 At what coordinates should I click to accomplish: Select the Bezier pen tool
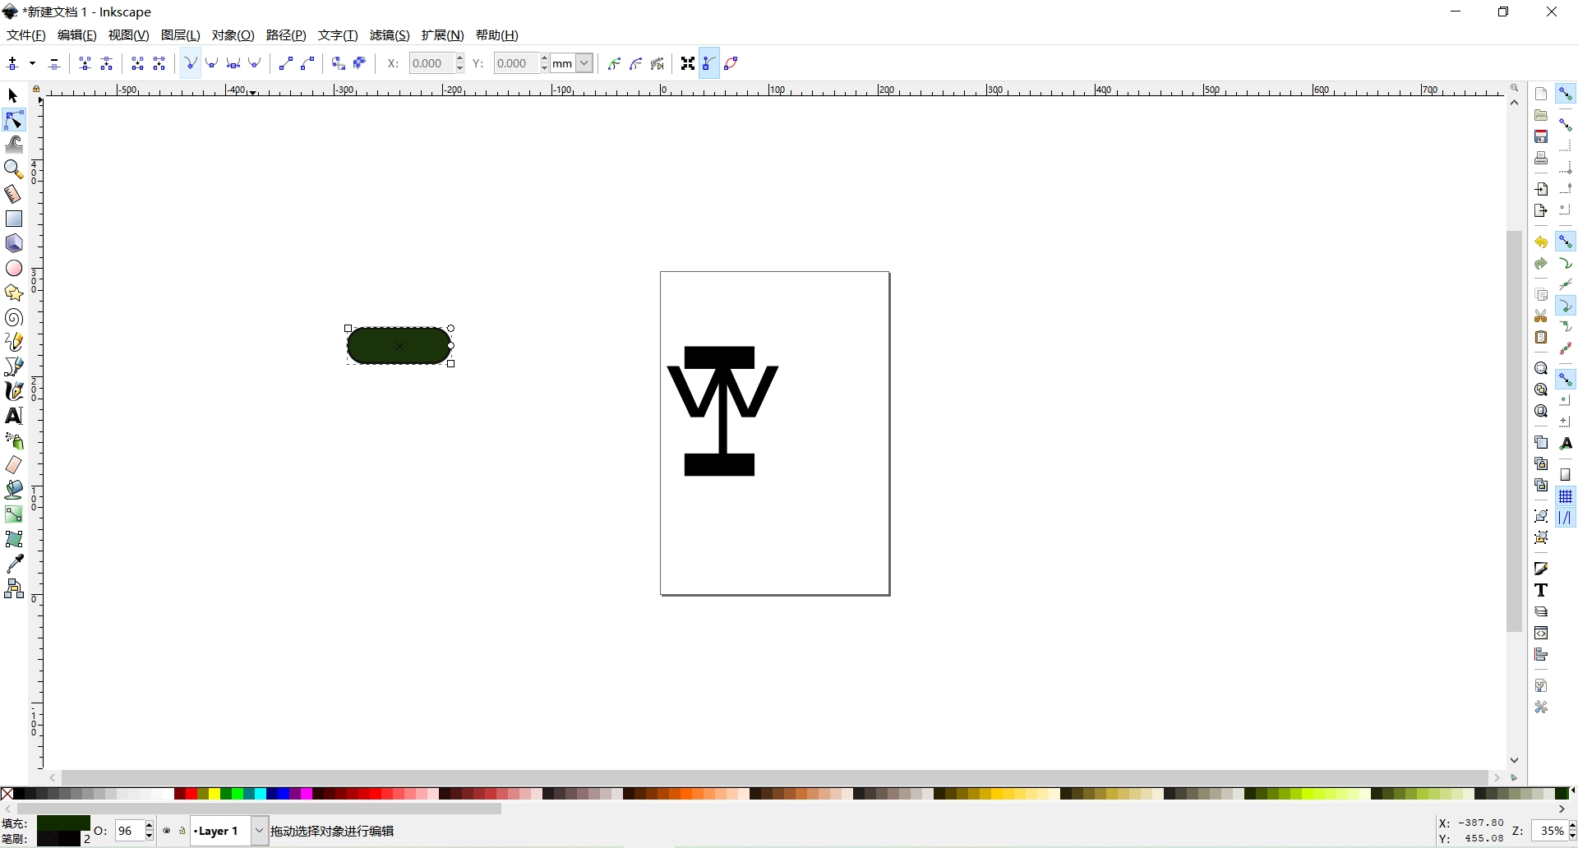tap(14, 366)
